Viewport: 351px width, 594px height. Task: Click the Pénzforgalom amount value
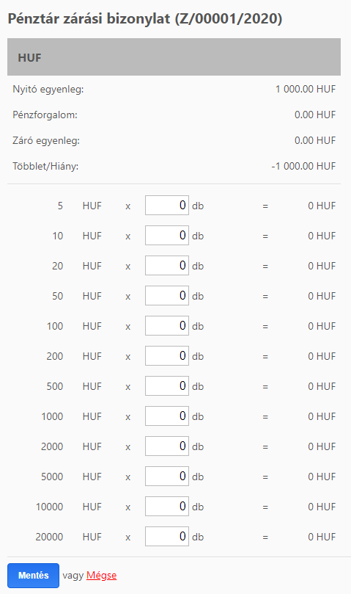tap(315, 115)
